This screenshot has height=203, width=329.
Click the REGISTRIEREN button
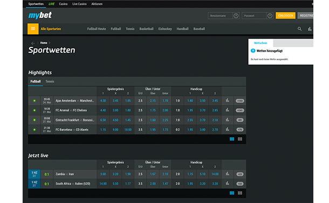click(305, 16)
